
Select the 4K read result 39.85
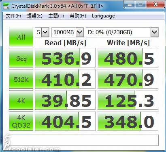pyautogui.click(x=65, y=100)
